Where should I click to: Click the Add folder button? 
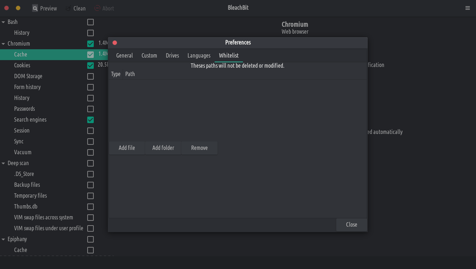click(163, 148)
